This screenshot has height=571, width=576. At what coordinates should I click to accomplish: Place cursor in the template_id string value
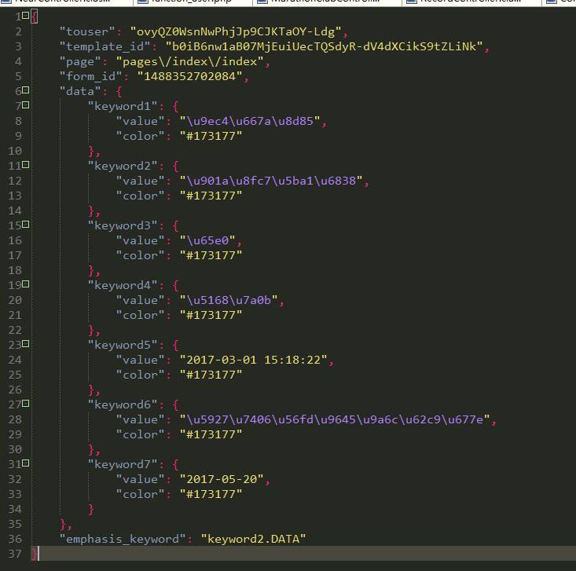pos(324,46)
